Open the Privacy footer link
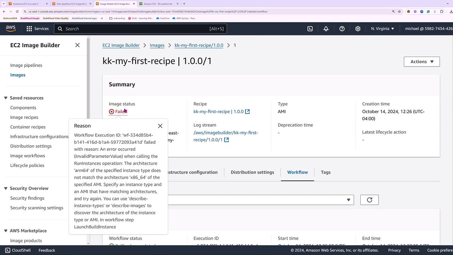This screenshot has height=255, width=453. 394,250
